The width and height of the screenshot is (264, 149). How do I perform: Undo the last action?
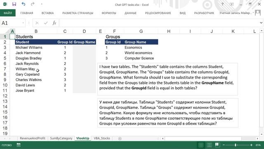point(24,4)
